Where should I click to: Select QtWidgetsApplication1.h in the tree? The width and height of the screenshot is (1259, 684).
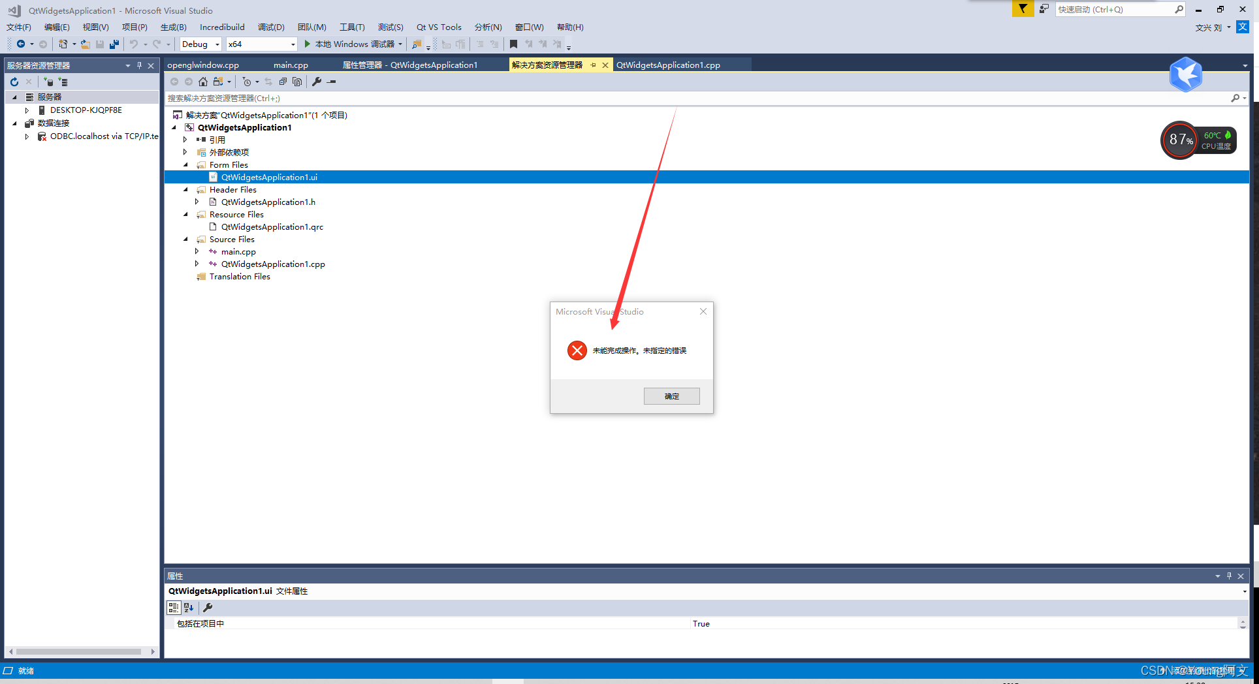(268, 202)
